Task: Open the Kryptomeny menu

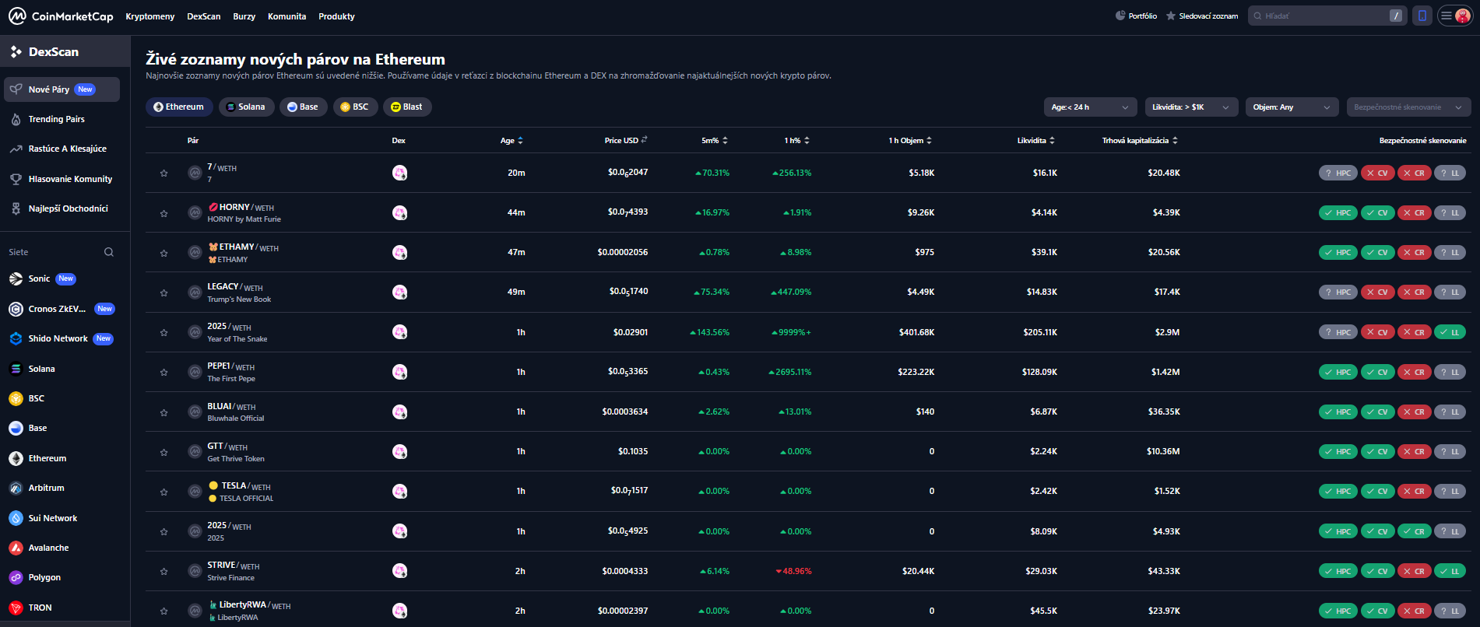Action: [150, 16]
